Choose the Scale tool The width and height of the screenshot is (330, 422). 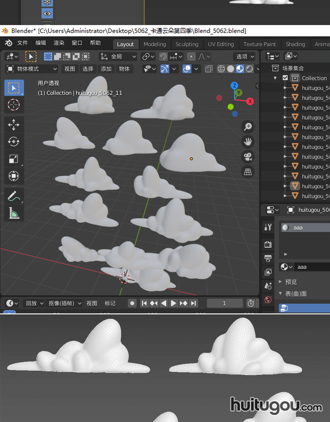click(x=14, y=159)
